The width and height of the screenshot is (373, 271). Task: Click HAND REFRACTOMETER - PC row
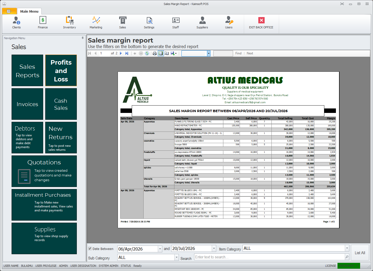point(255,126)
